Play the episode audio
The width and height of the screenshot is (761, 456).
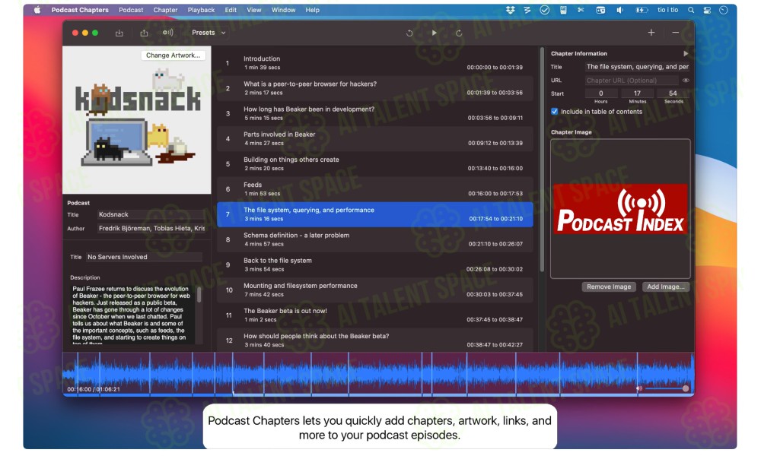click(x=435, y=33)
